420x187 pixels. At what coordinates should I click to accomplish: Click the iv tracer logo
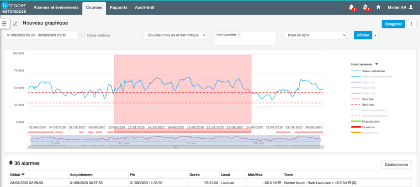(14, 7)
